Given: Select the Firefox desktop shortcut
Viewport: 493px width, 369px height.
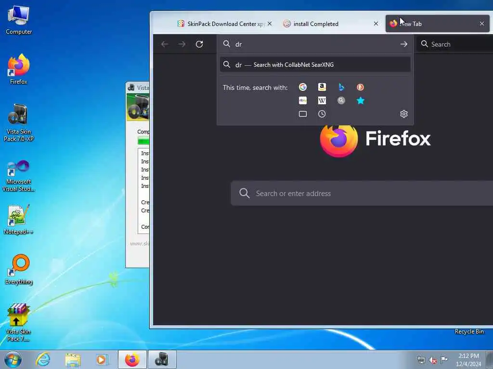Looking at the screenshot, I should pyautogui.click(x=19, y=69).
